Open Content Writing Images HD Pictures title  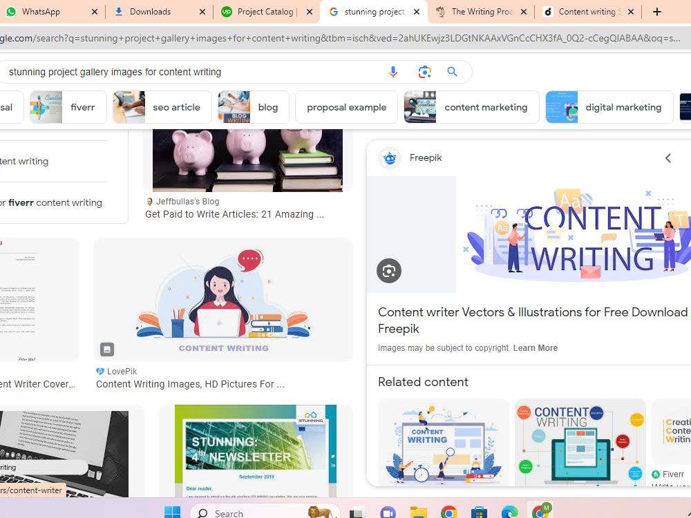(x=191, y=384)
